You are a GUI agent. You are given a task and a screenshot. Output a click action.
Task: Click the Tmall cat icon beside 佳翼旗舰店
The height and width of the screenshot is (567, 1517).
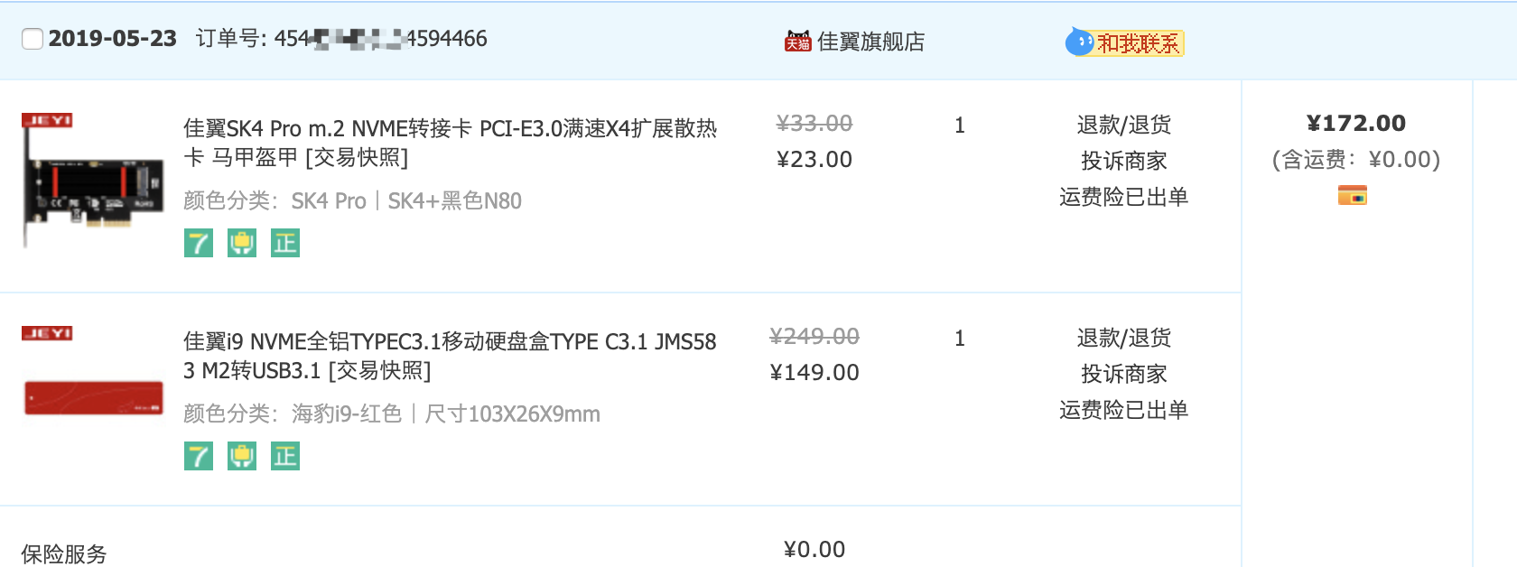797,42
